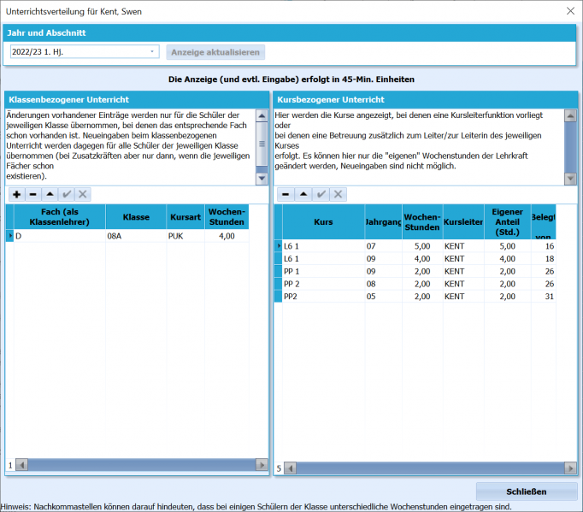Click Belegt von column header
Image resolution: width=583 pixels, height=512 pixels.
[544, 222]
